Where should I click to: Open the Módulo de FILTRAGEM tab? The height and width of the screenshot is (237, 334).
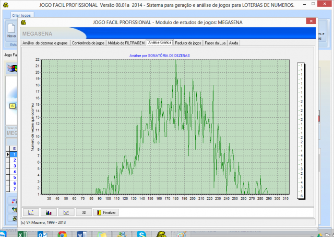pos(126,42)
